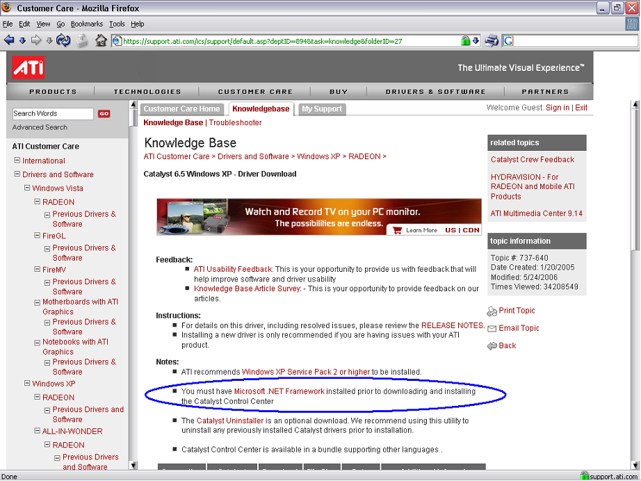Collapse Notebooks with ATI Graphics node
Viewport: 641px width, 481px height.
pos(38,343)
